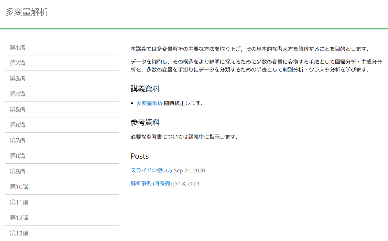Click the Posts heading
The height and width of the screenshot is (241, 388).
pos(140,156)
